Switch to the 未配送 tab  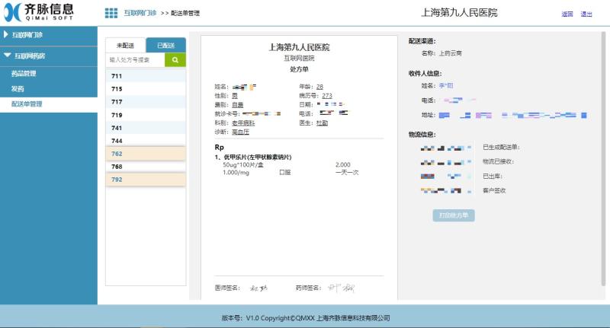pos(125,46)
